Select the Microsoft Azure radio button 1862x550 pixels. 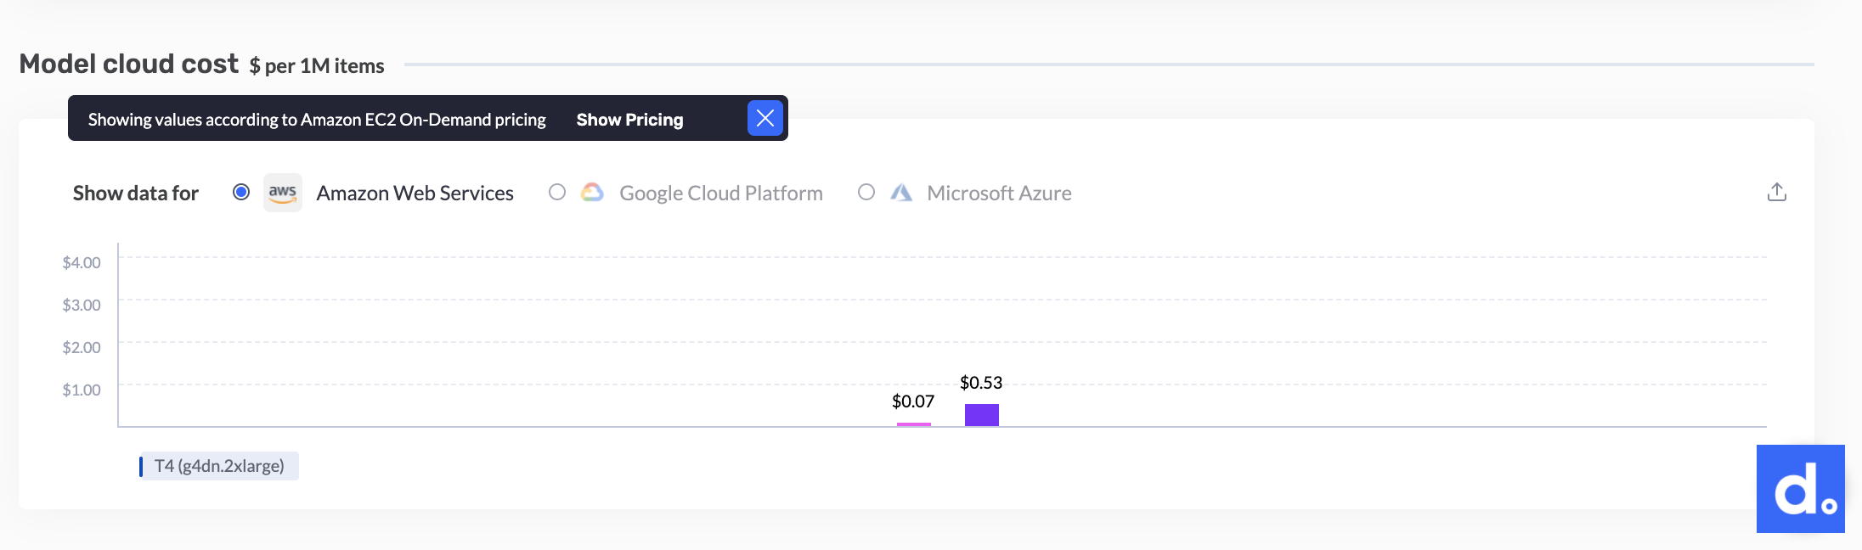pos(866,193)
